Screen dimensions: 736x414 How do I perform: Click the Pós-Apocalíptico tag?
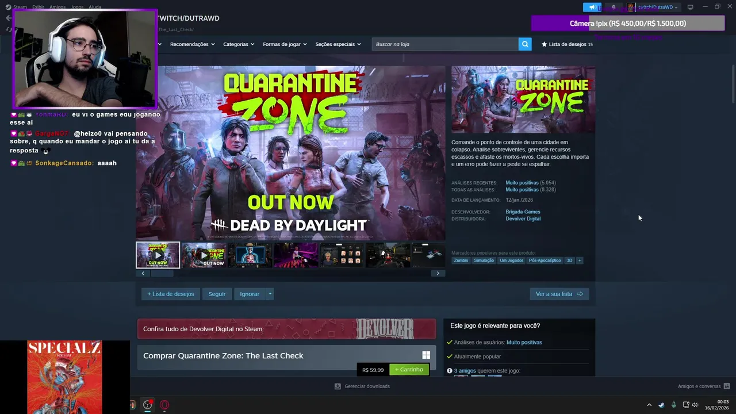[x=545, y=260]
